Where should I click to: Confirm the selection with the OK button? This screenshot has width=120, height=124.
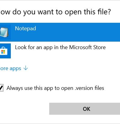point(85,109)
